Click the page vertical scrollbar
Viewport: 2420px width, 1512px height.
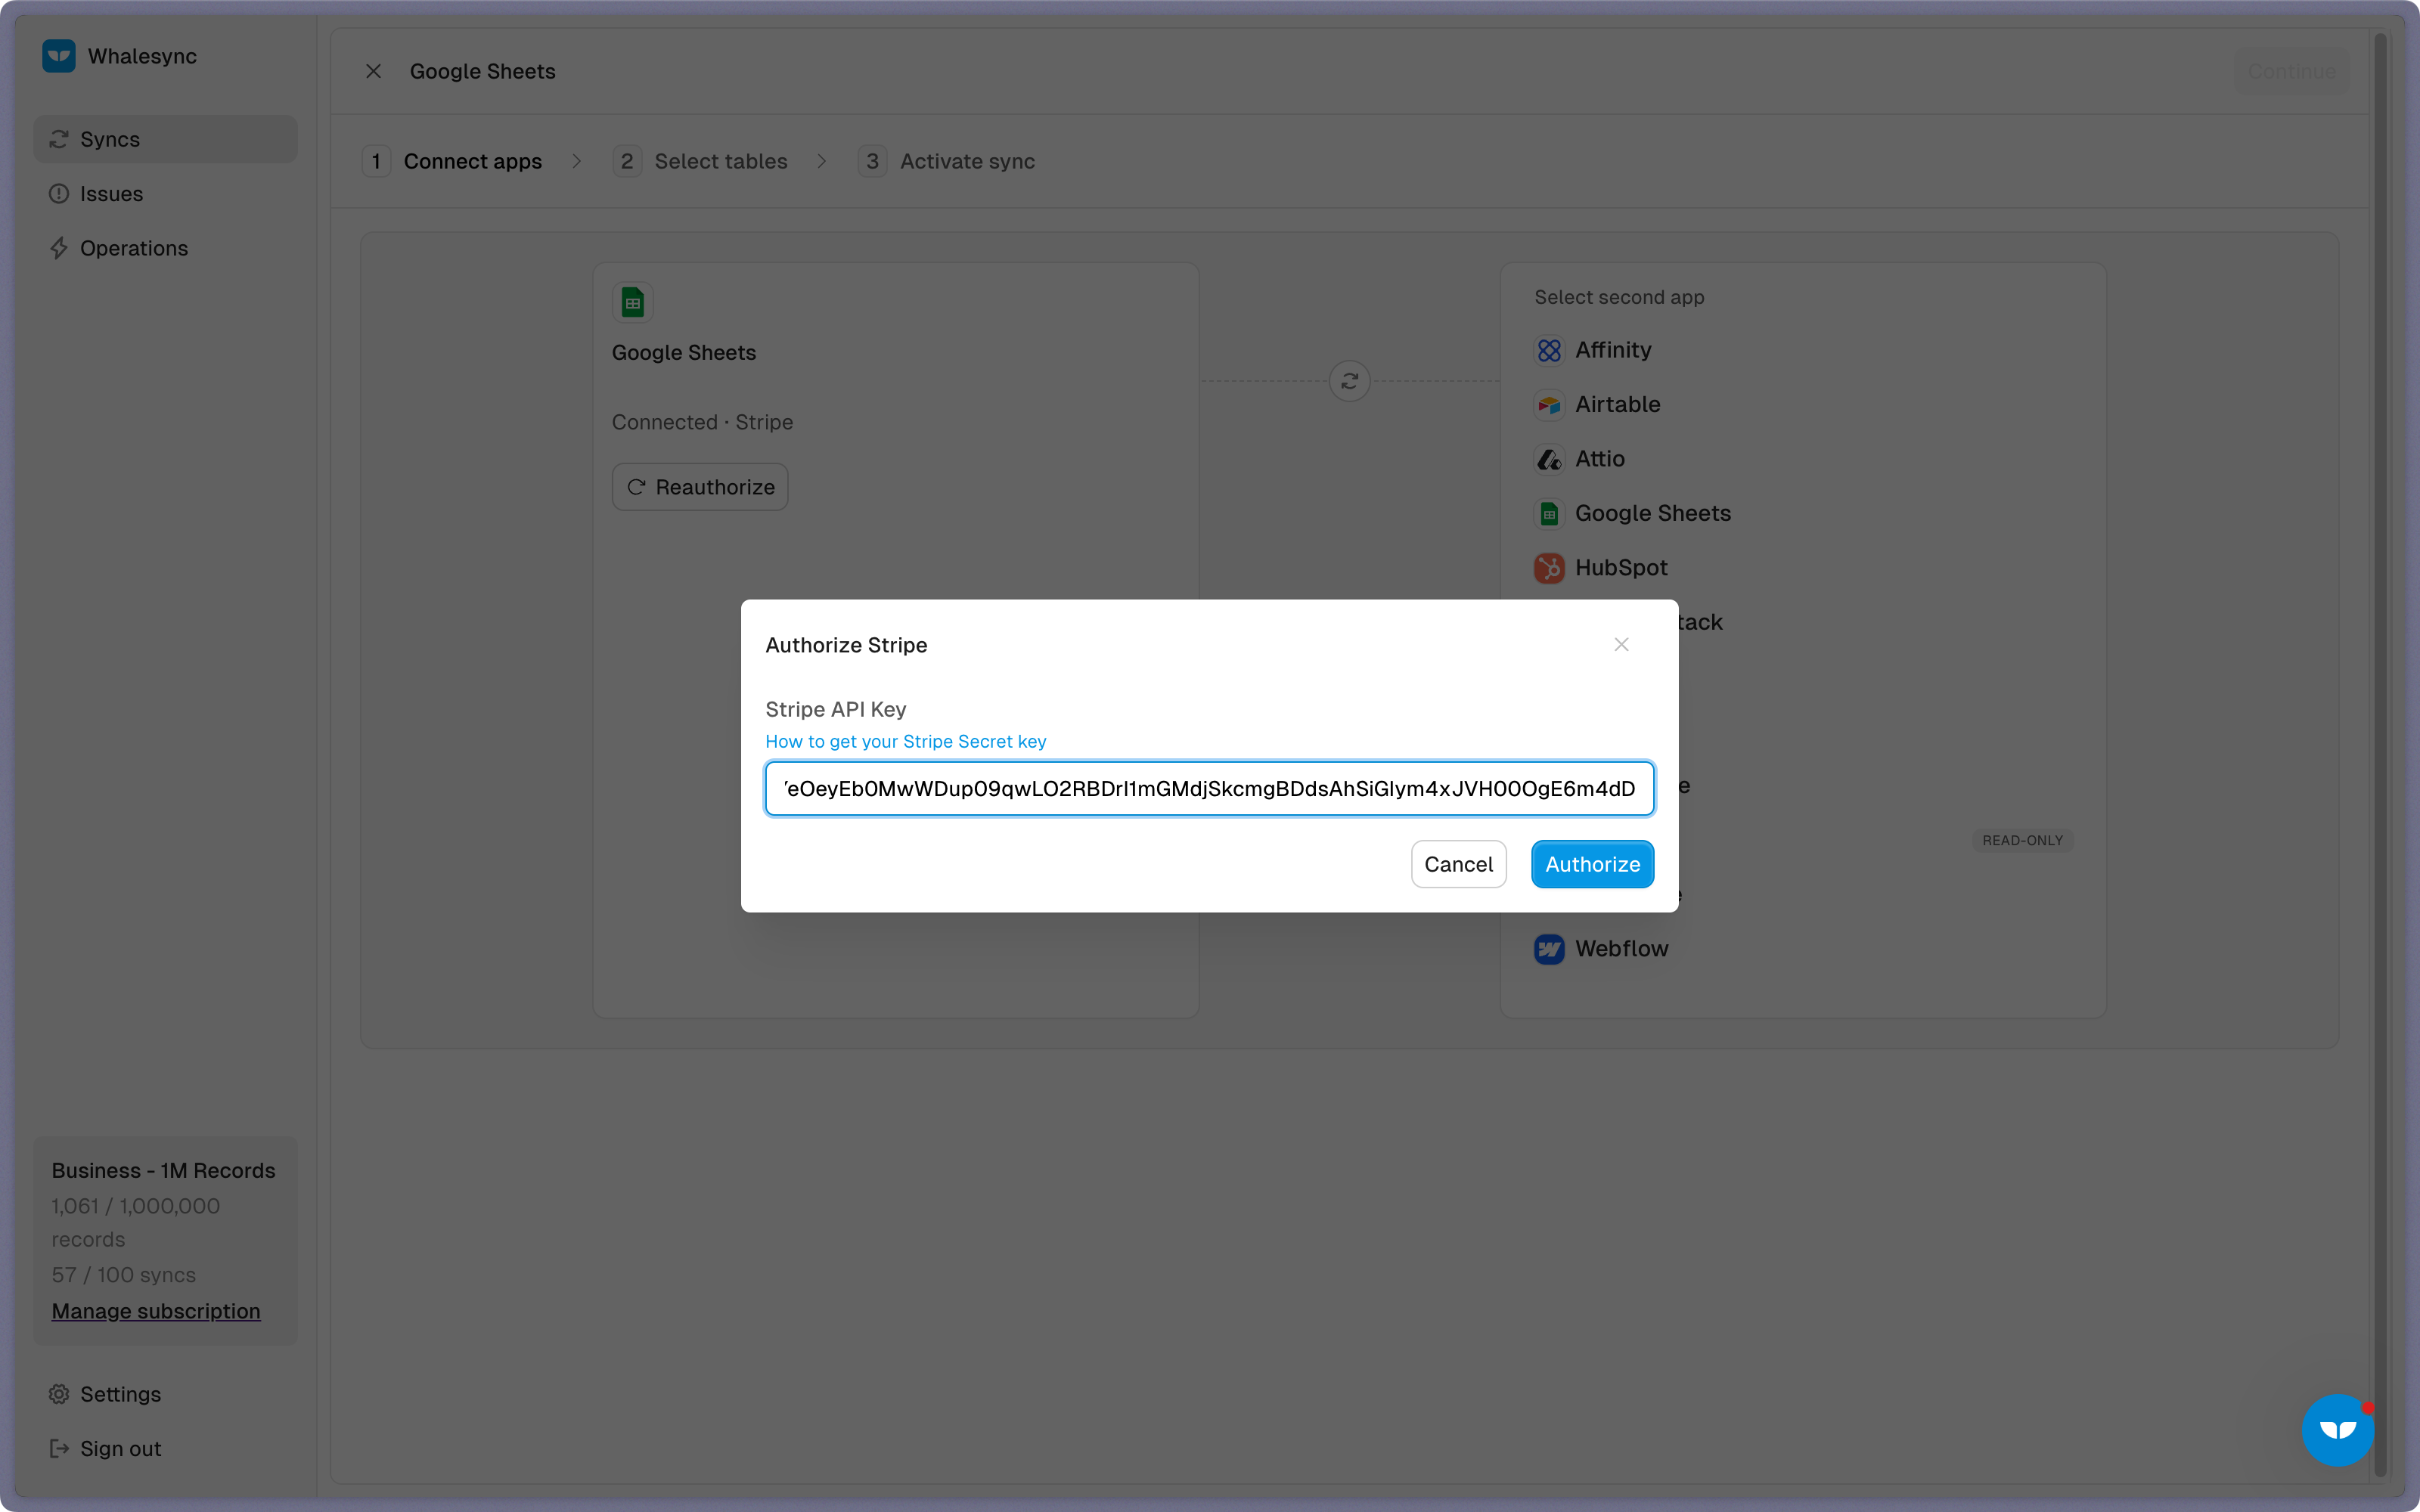click(x=2380, y=755)
